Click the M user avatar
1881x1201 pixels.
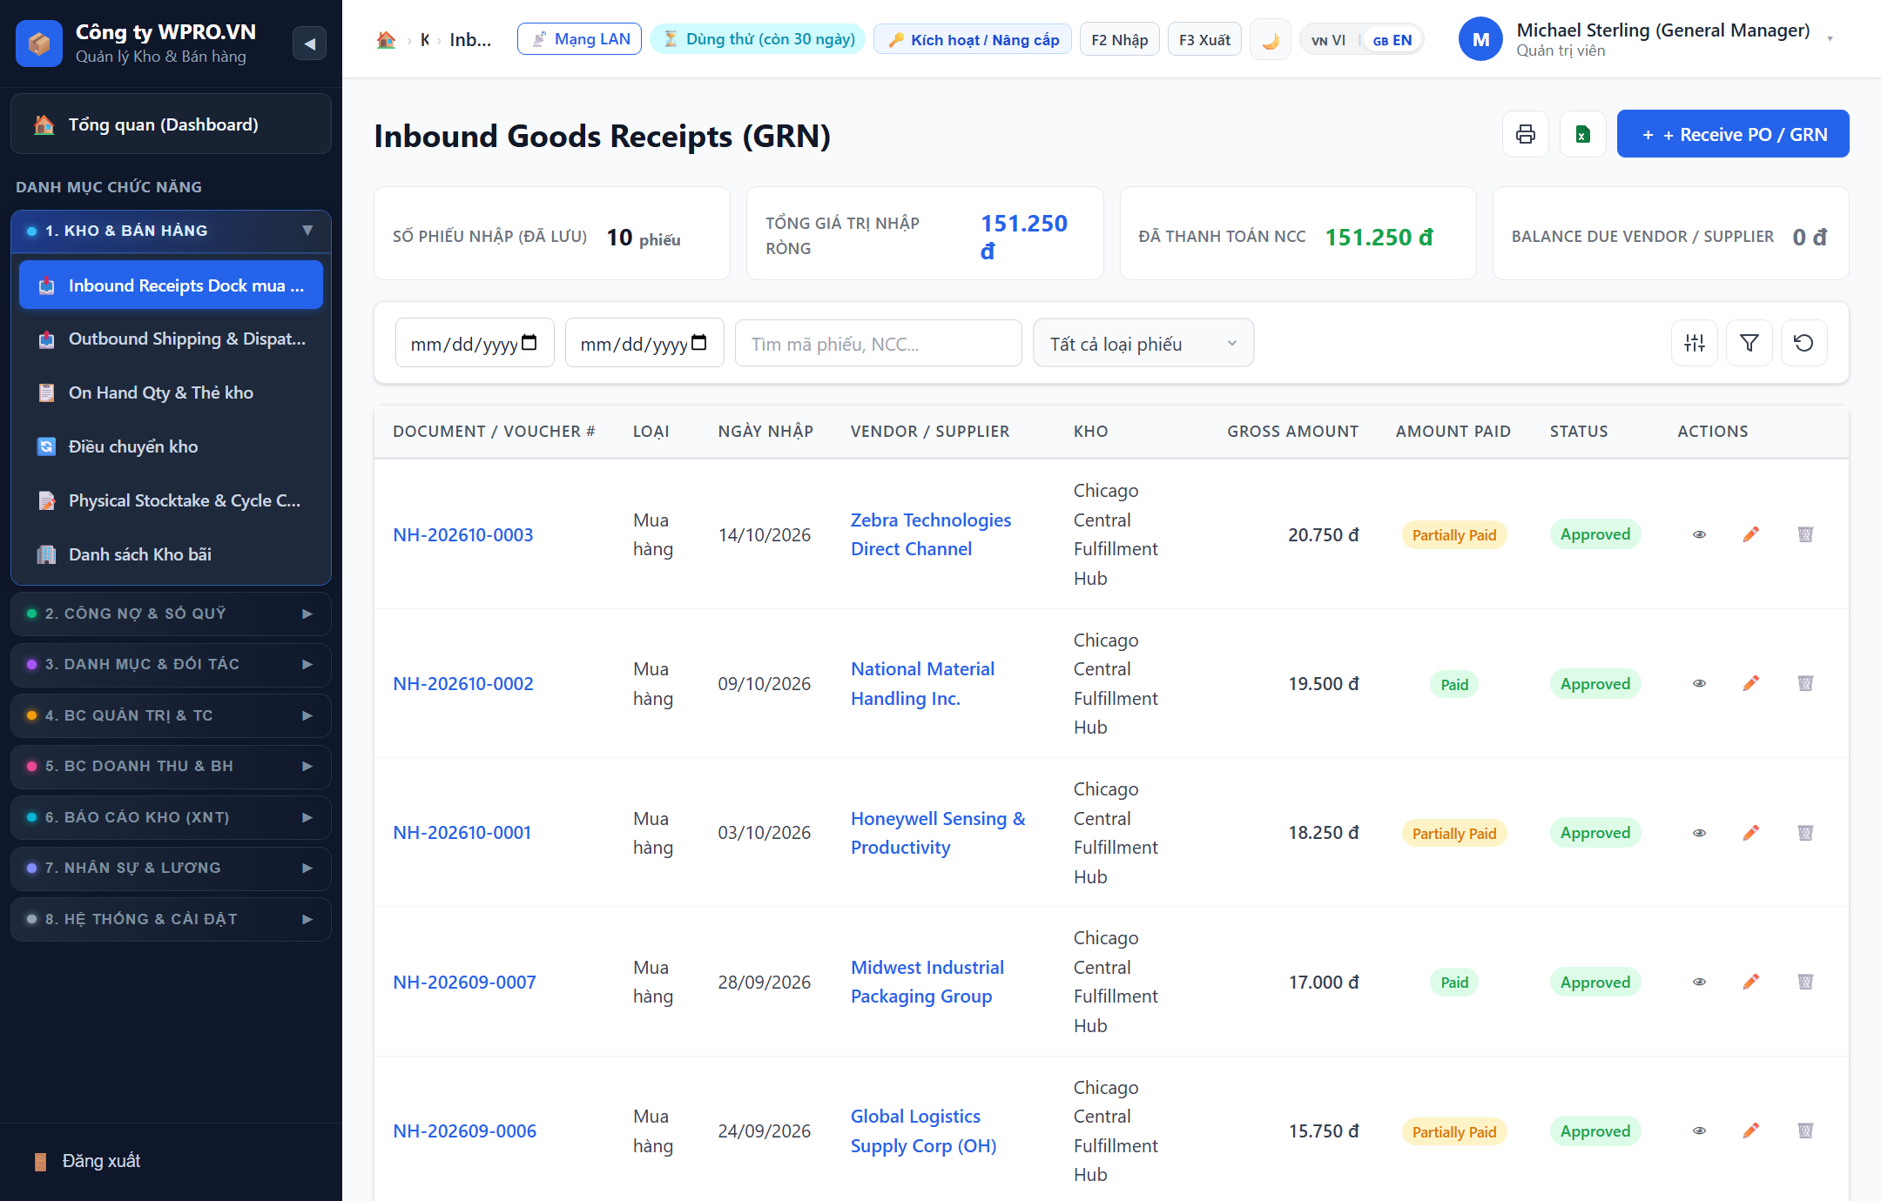click(x=1480, y=40)
